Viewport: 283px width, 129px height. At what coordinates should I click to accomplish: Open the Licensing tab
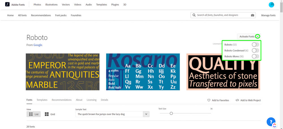click(x=91, y=100)
